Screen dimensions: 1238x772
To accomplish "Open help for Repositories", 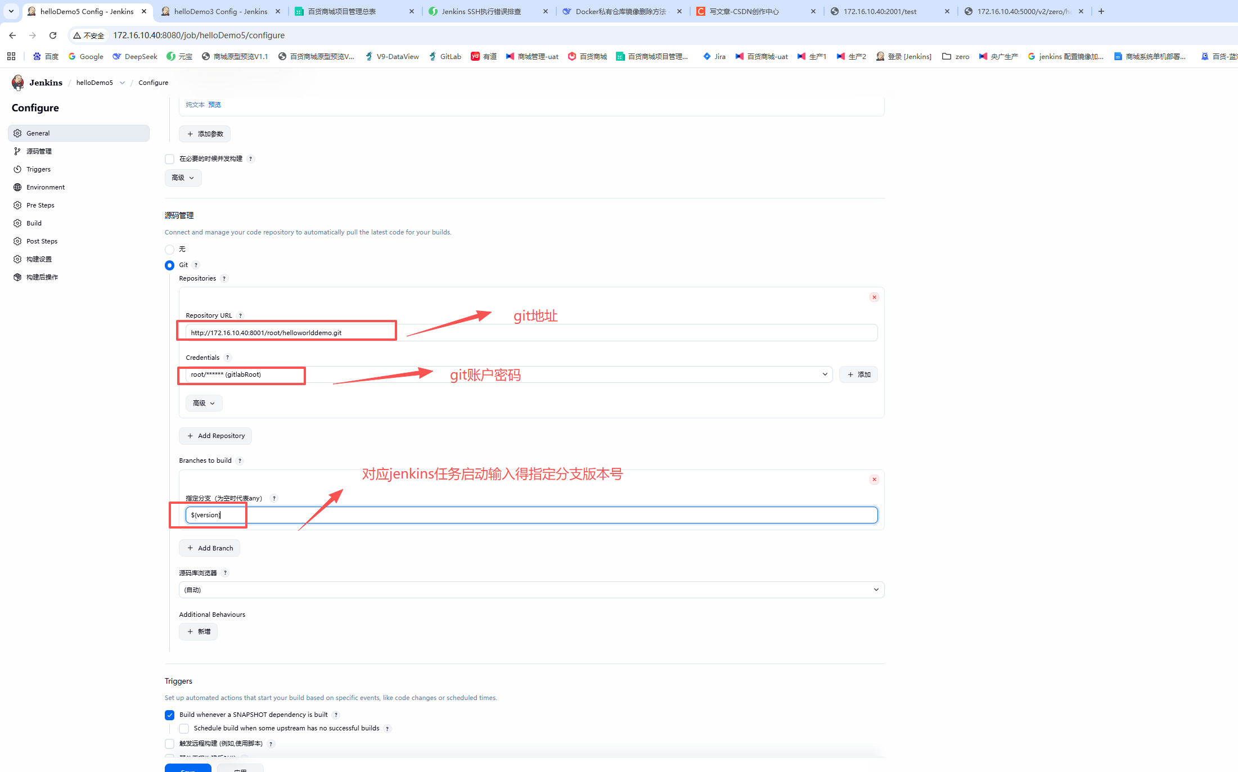I will coord(224,279).
